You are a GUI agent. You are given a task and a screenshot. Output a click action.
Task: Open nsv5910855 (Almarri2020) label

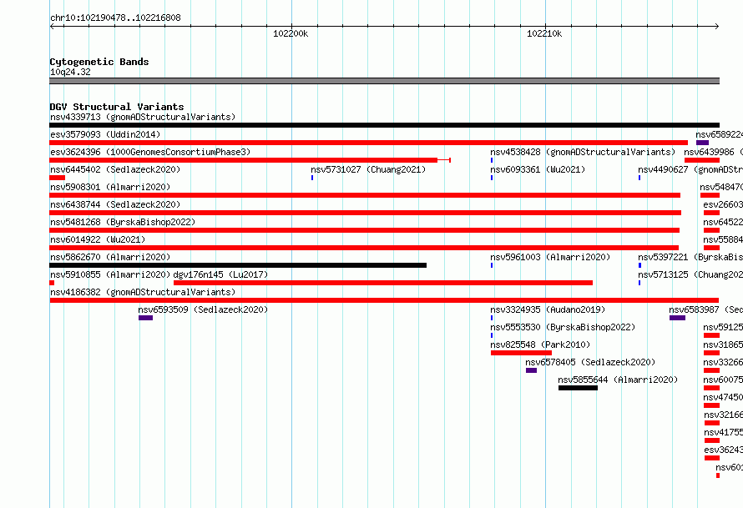(x=110, y=274)
